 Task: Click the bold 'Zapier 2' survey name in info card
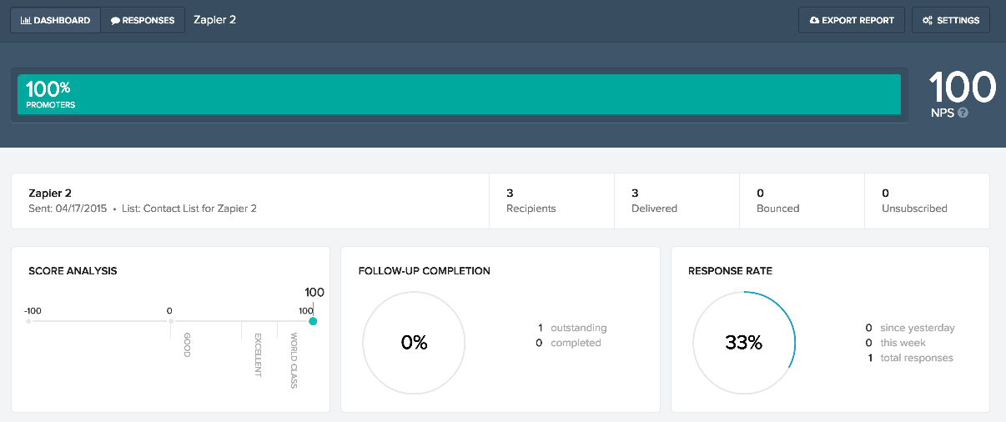(50, 193)
